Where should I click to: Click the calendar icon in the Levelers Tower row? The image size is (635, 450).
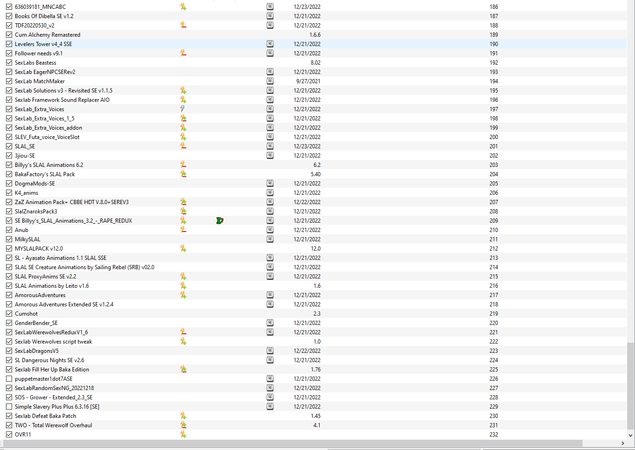point(270,44)
